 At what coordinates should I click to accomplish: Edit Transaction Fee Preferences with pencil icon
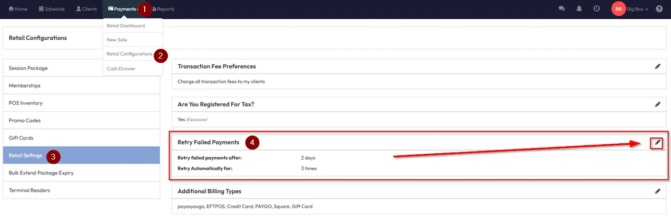click(658, 67)
